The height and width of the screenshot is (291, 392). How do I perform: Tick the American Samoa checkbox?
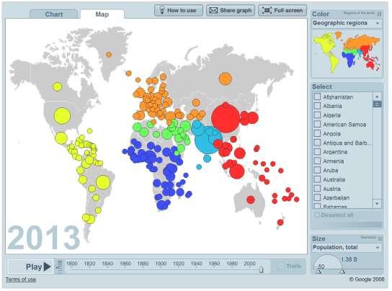pos(317,124)
